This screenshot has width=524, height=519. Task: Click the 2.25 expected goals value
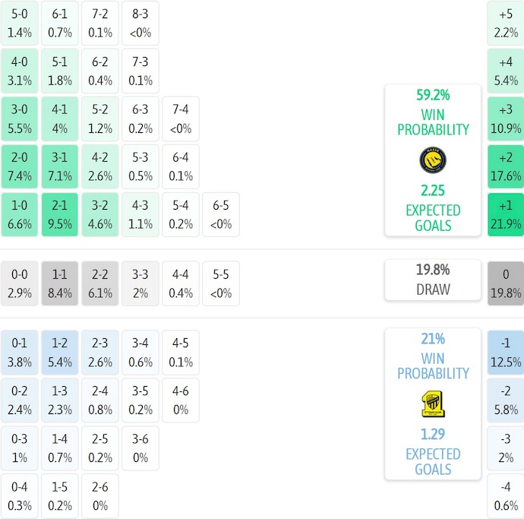point(433,191)
